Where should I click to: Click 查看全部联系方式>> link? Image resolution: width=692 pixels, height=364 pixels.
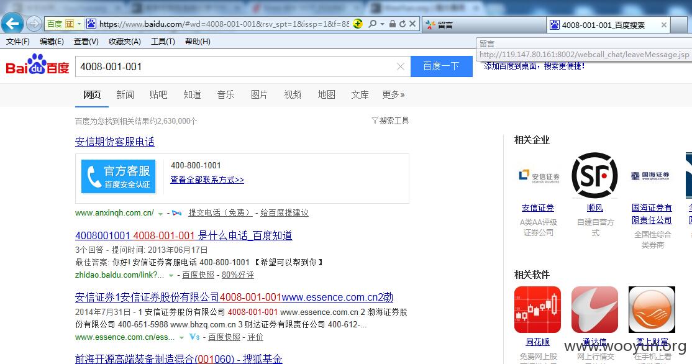(207, 180)
